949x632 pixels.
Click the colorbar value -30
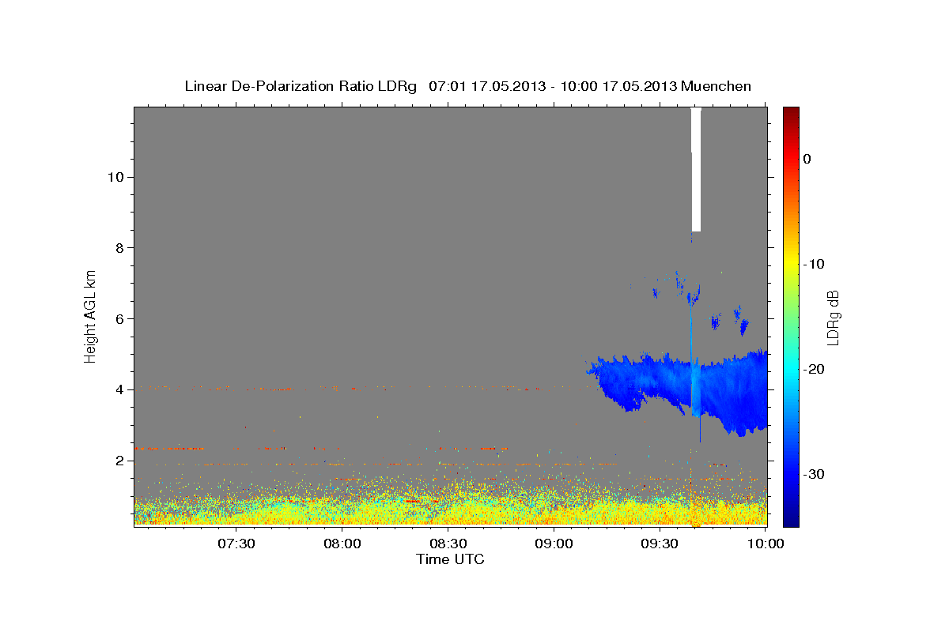(814, 474)
